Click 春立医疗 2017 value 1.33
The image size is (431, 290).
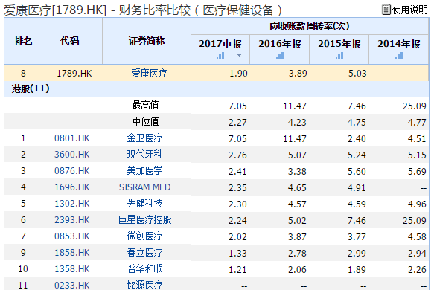click(237, 253)
